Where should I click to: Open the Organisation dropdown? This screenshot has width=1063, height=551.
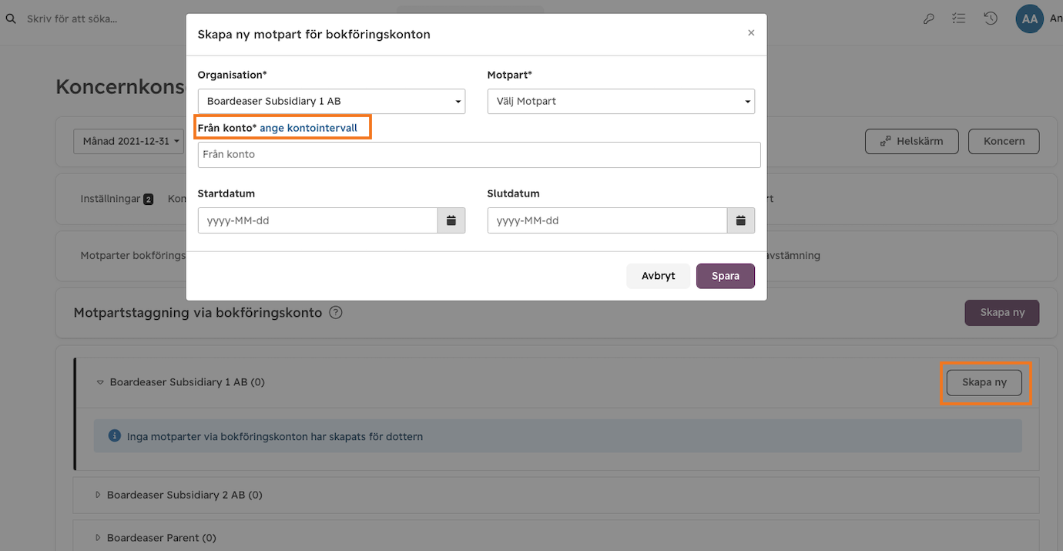(x=331, y=101)
